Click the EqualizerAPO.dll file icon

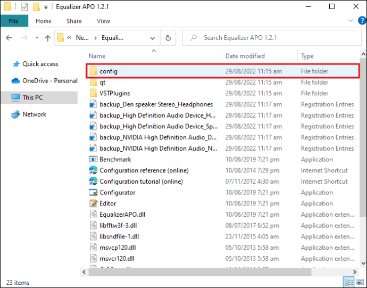tap(93, 214)
